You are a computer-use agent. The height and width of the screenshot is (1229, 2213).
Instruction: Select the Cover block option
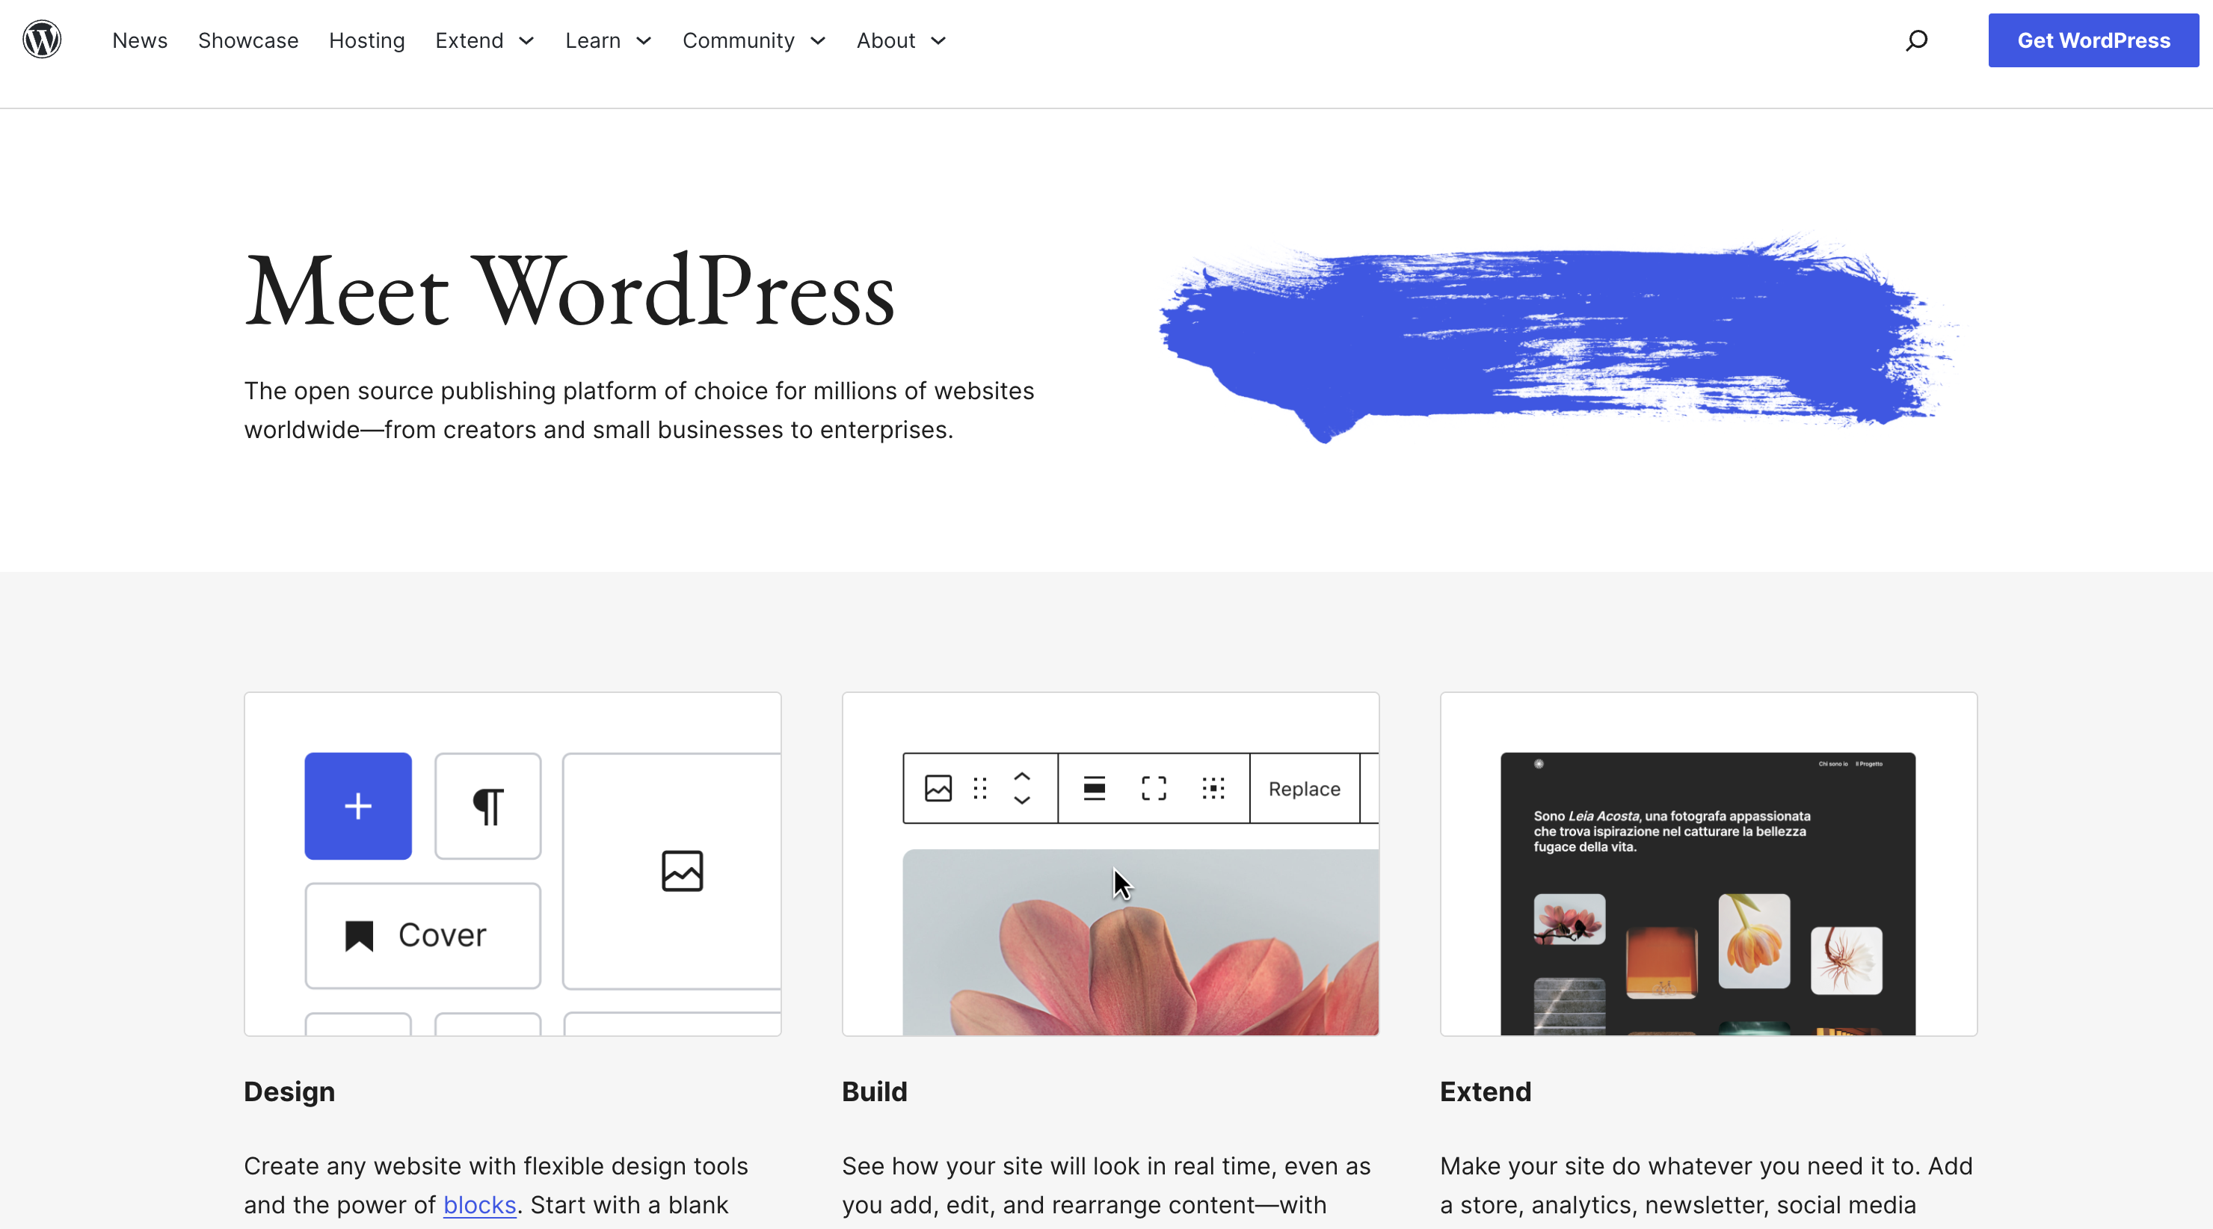(x=422, y=935)
